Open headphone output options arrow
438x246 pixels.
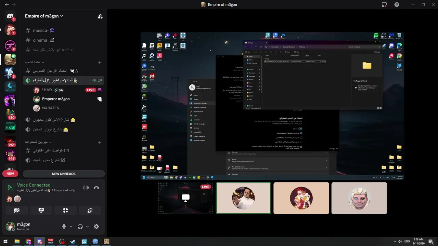click(x=87, y=227)
